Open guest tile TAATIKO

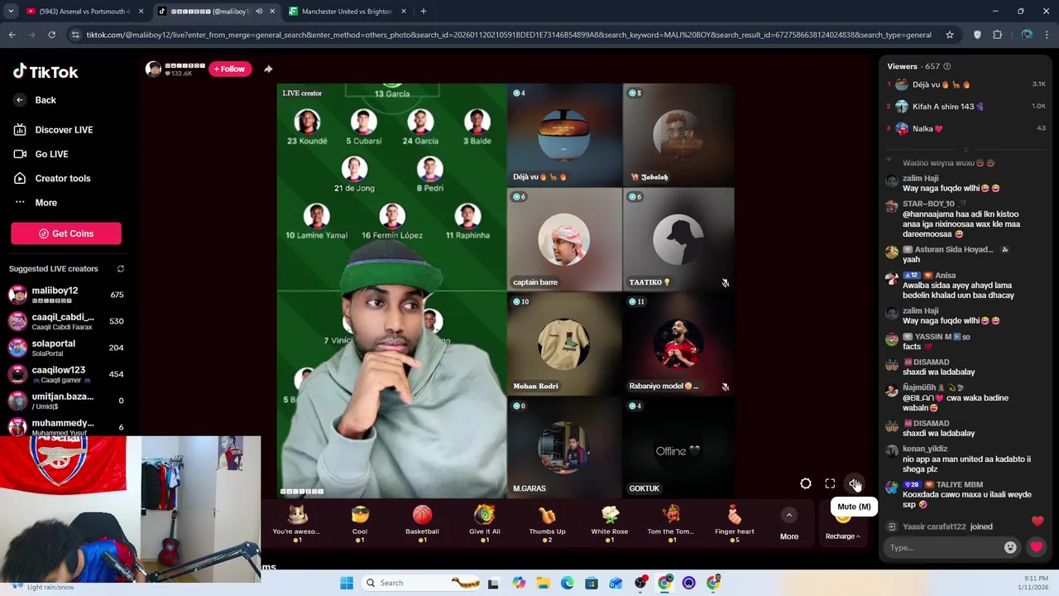pyautogui.click(x=678, y=239)
